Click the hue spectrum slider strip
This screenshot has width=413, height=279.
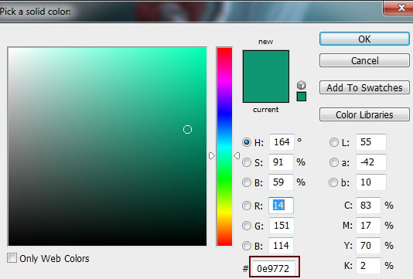[224, 146]
